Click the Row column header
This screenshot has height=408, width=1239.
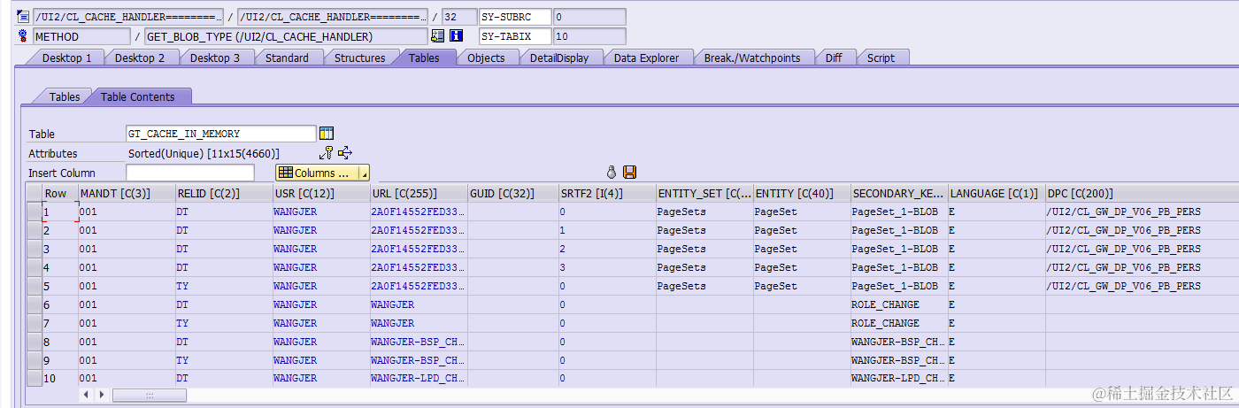pos(59,193)
